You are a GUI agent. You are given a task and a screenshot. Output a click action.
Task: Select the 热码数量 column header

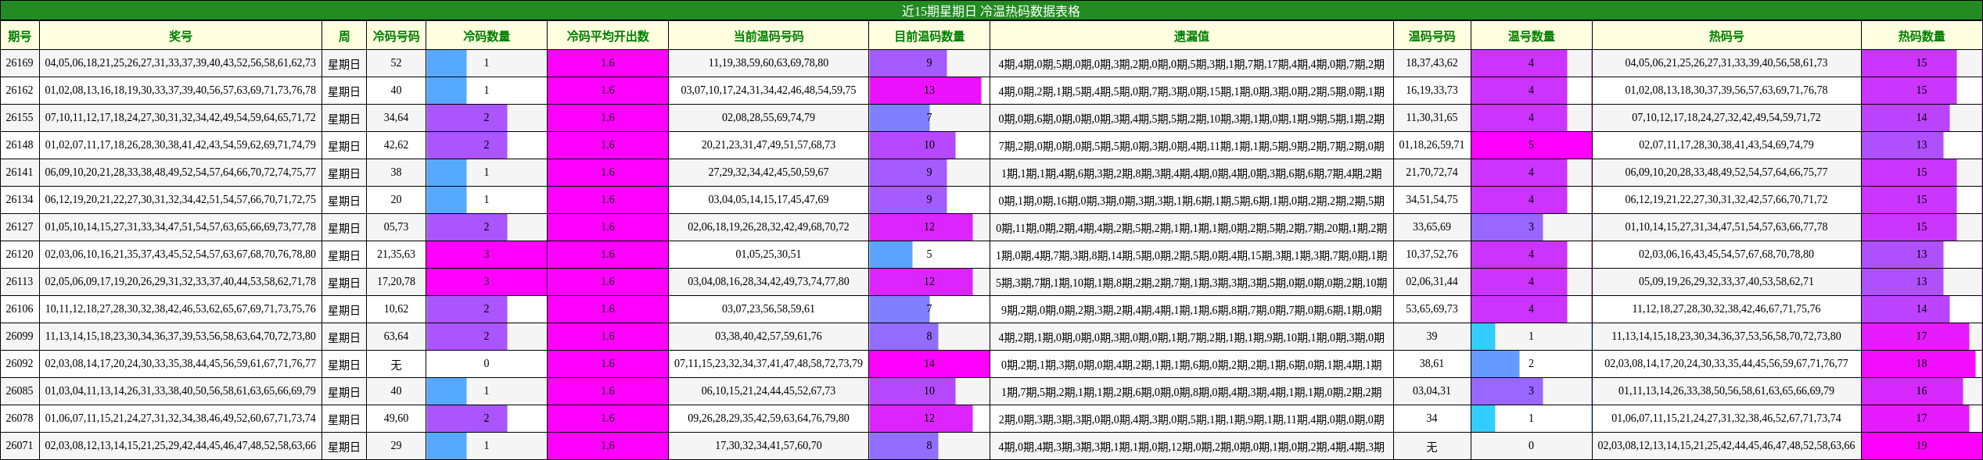click(x=1921, y=36)
